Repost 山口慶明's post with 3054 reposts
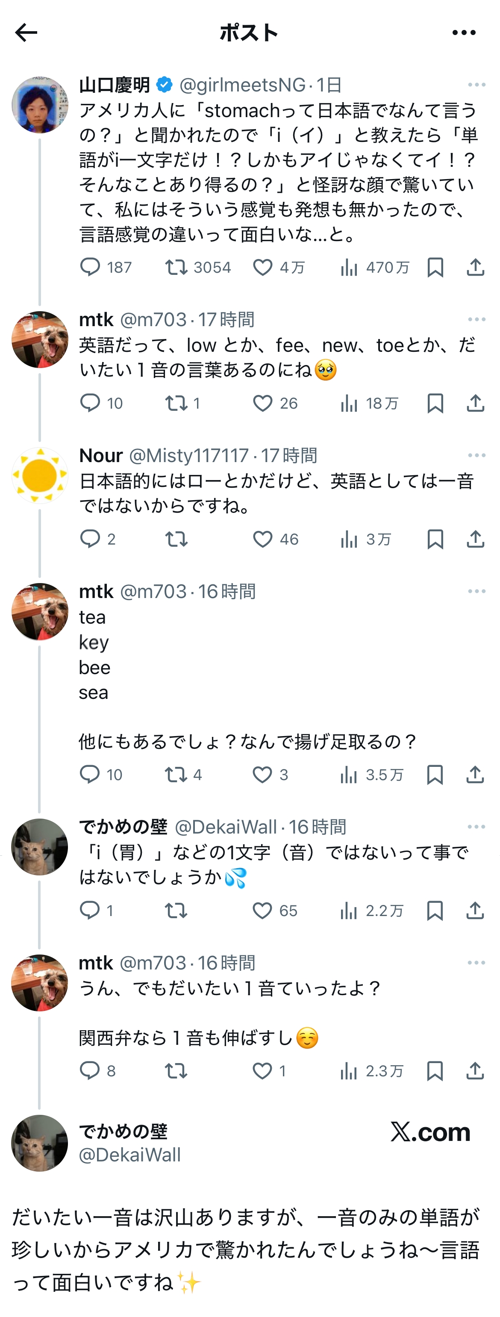This screenshot has width=500, height=1317. (176, 268)
